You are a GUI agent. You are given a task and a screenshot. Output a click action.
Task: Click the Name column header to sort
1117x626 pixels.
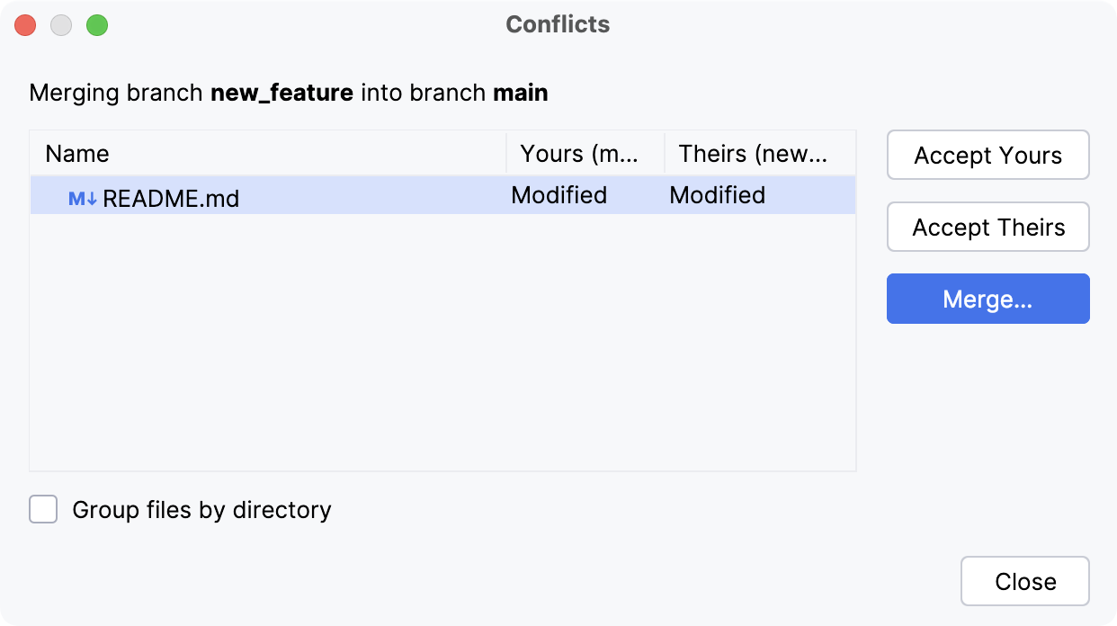[76, 154]
